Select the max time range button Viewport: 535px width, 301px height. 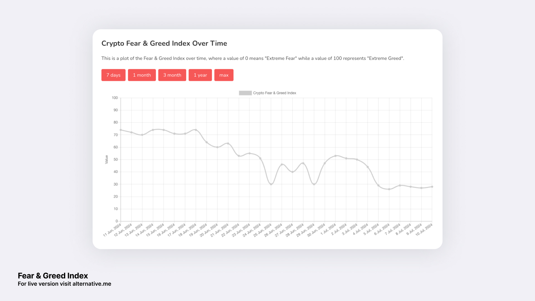tap(224, 75)
